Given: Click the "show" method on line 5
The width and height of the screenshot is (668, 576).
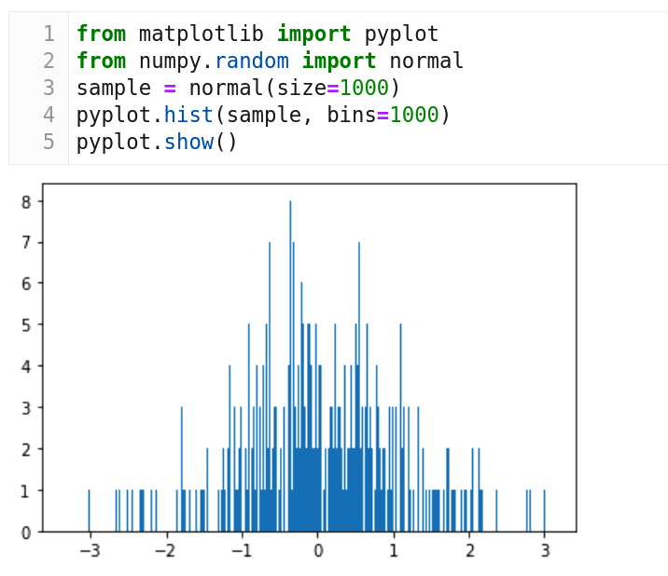Looking at the screenshot, I should [x=188, y=143].
